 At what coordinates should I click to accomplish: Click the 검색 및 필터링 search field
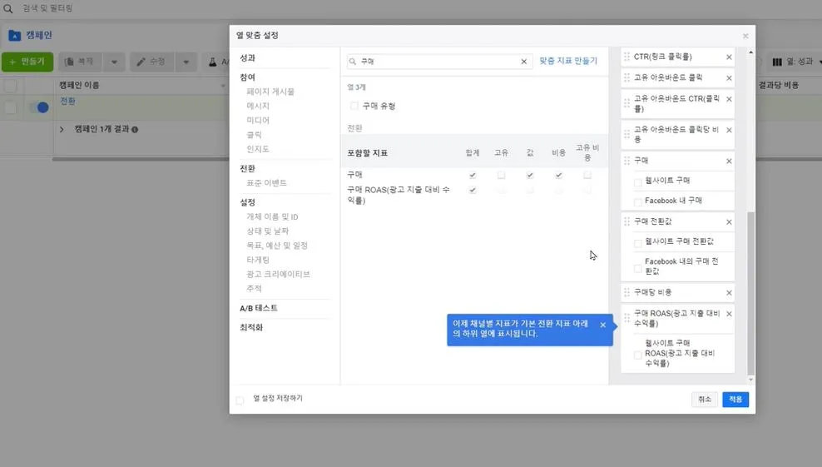[47, 8]
